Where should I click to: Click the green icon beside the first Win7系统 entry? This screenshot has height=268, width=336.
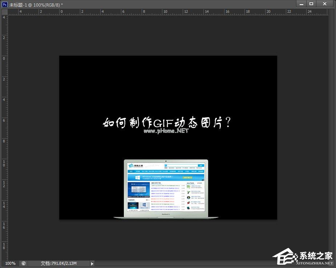[188, 187]
